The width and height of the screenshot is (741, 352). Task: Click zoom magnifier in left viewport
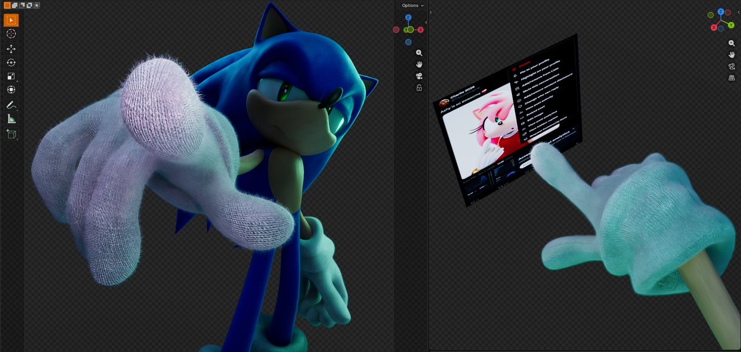pyautogui.click(x=419, y=53)
